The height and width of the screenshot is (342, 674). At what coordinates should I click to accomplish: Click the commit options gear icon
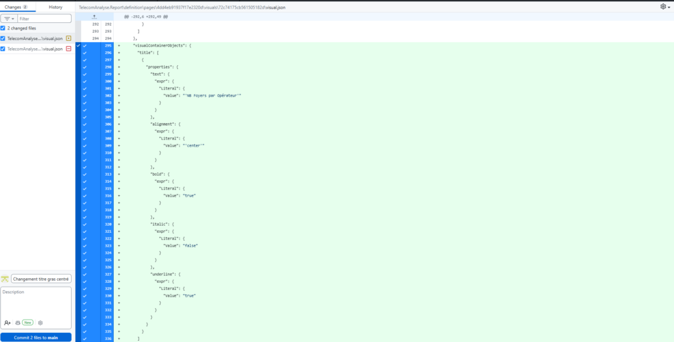pyautogui.click(x=40, y=323)
